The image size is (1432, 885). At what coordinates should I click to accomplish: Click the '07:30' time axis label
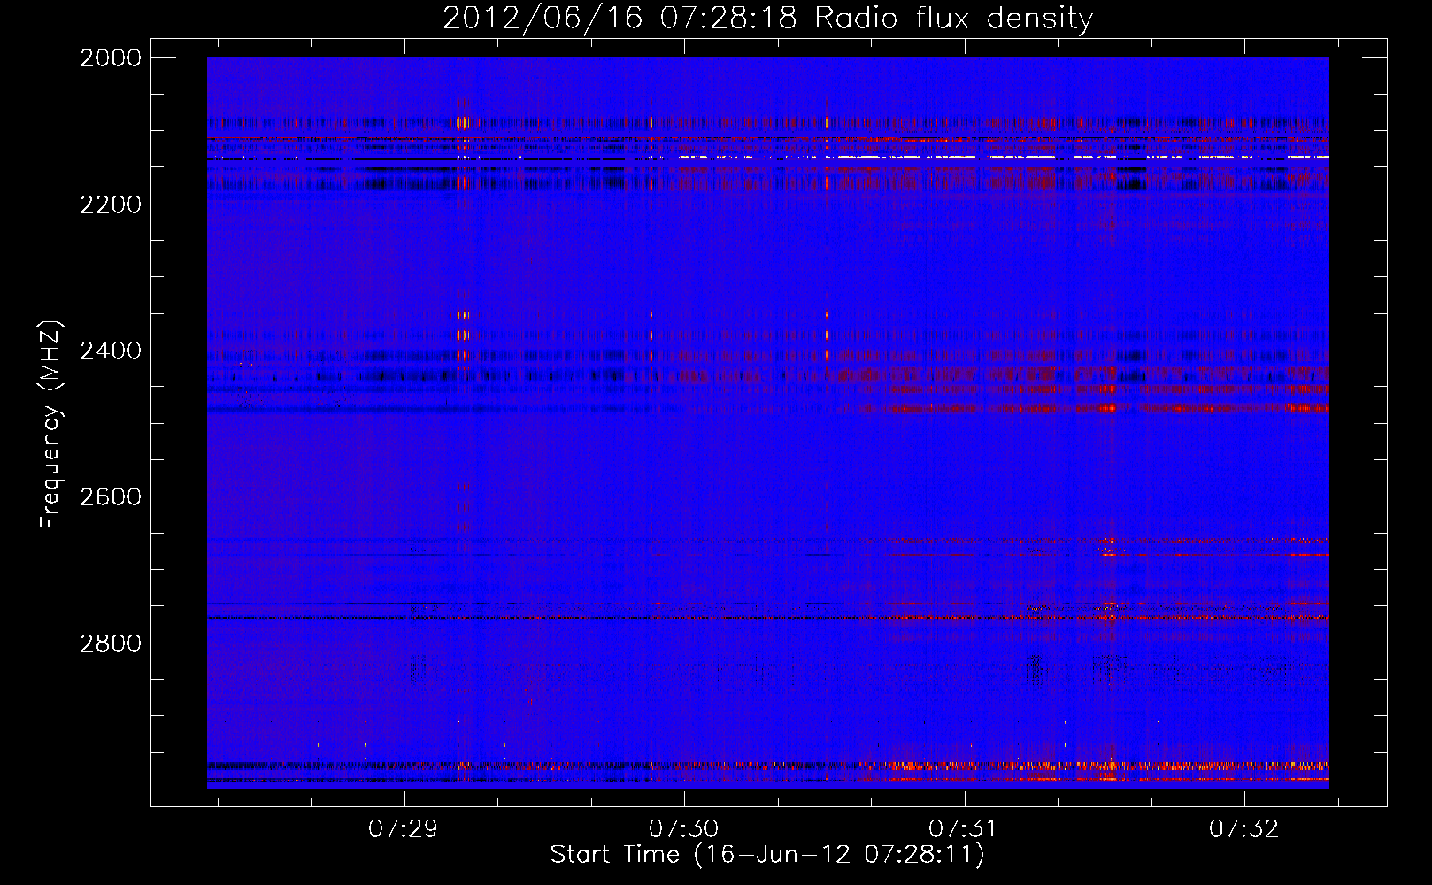coord(684,828)
